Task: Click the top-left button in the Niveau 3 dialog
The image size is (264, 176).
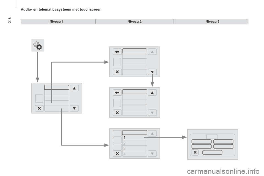Action: tap(202, 141)
